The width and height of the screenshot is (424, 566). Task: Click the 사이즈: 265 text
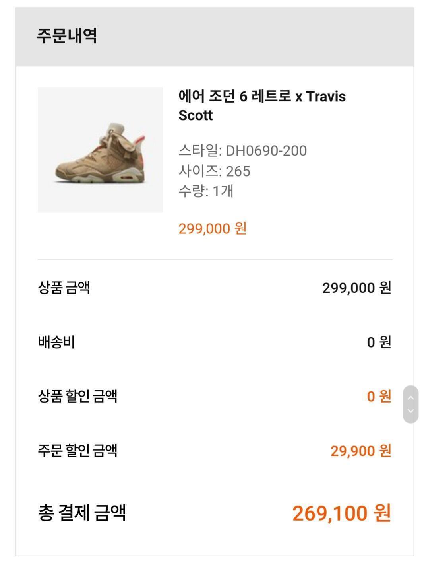(x=214, y=171)
